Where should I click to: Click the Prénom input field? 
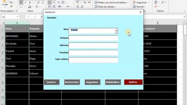(x=93, y=38)
